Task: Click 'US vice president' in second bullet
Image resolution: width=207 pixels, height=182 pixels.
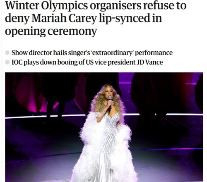Action: pyautogui.click(x=111, y=62)
